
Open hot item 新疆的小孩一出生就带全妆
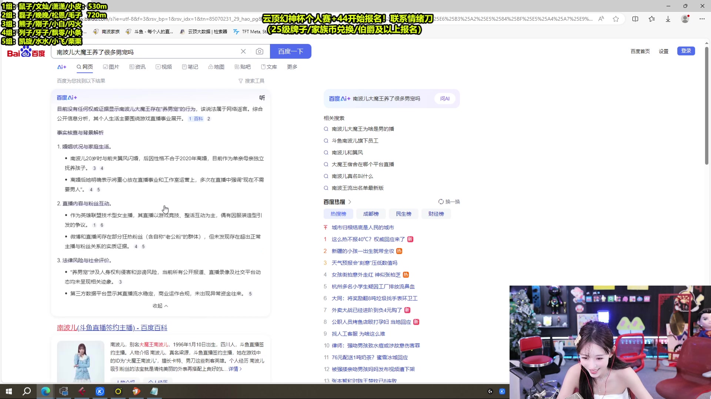[x=363, y=251]
